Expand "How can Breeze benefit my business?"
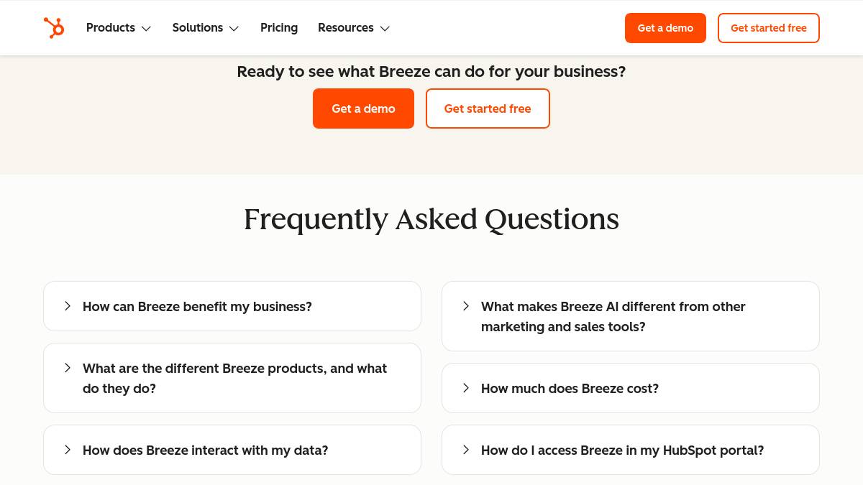The width and height of the screenshot is (863, 485). click(x=197, y=307)
